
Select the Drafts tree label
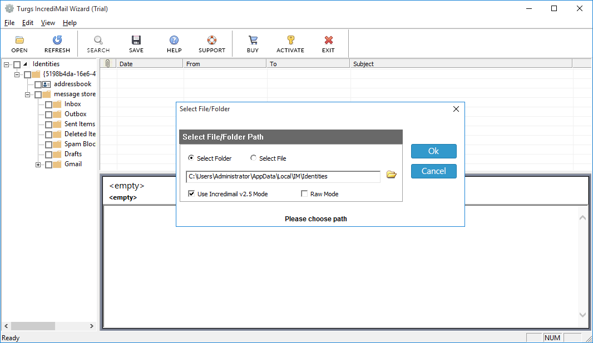click(73, 154)
